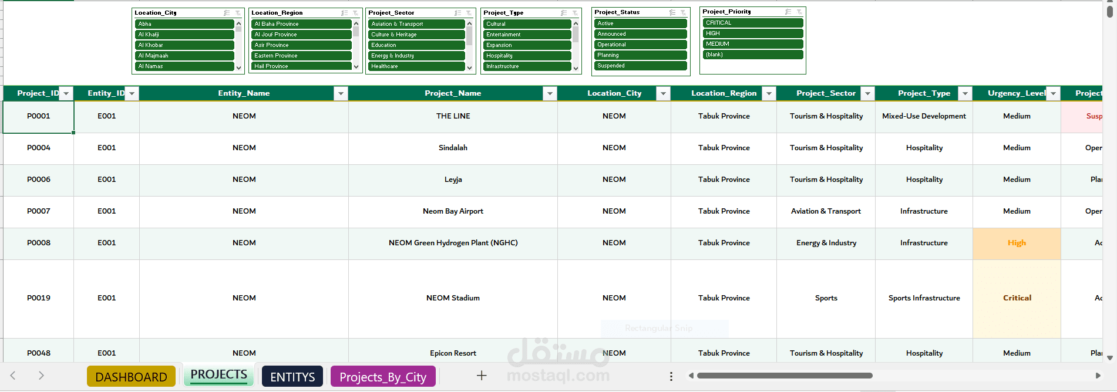Screen dimensions: 1117x392
Task: Toggle Al Khobar city filter
Action: (184, 45)
